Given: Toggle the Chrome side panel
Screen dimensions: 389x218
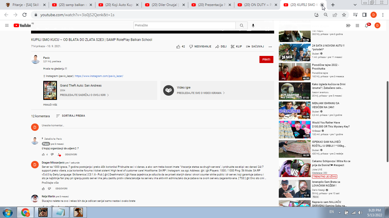Looking at the screenshot, I should 364,15.
